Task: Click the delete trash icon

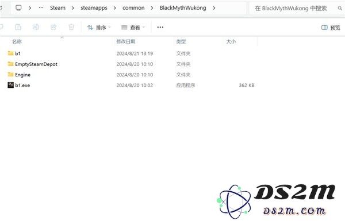Action: [x=71, y=27]
